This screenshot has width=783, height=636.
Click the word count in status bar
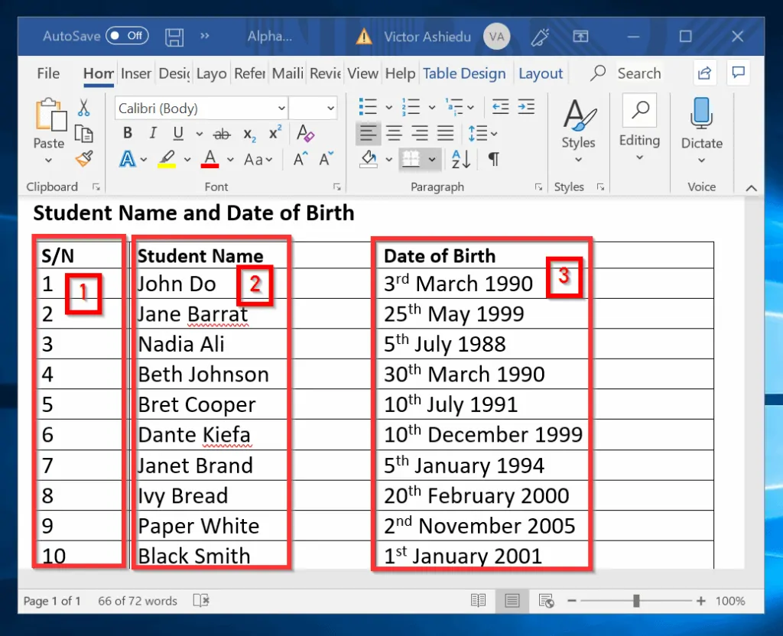[137, 601]
